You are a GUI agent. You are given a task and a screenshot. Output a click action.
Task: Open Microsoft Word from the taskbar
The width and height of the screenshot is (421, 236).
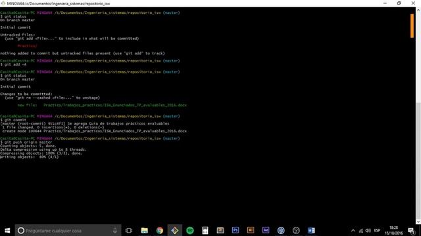[x=311, y=230]
